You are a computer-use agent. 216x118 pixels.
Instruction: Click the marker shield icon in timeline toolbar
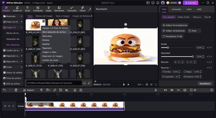[41, 90]
